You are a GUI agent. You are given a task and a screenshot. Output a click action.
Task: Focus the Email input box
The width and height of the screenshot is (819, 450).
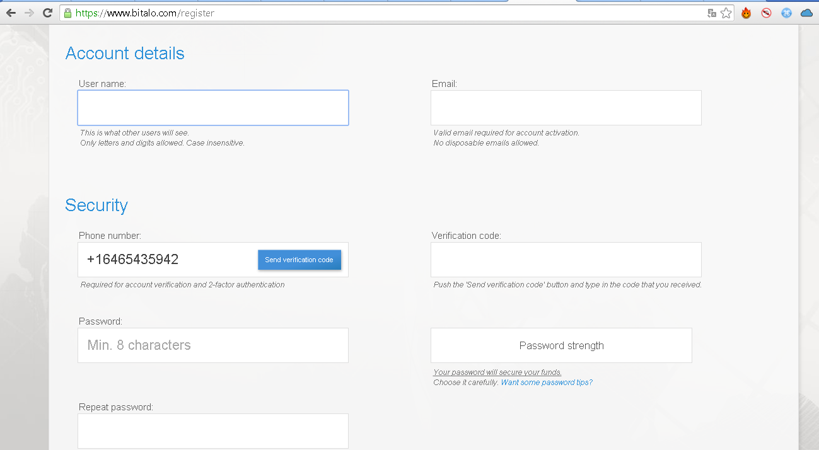click(566, 108)
